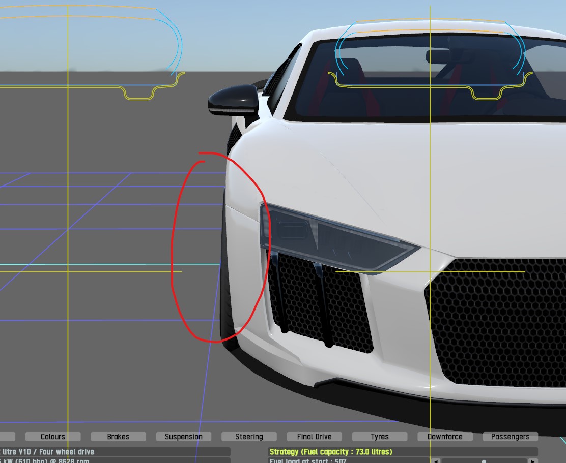This screenshot has width=566, height=463.
Task: Open the Final Drive tab
Action: [x=314, y=437]
